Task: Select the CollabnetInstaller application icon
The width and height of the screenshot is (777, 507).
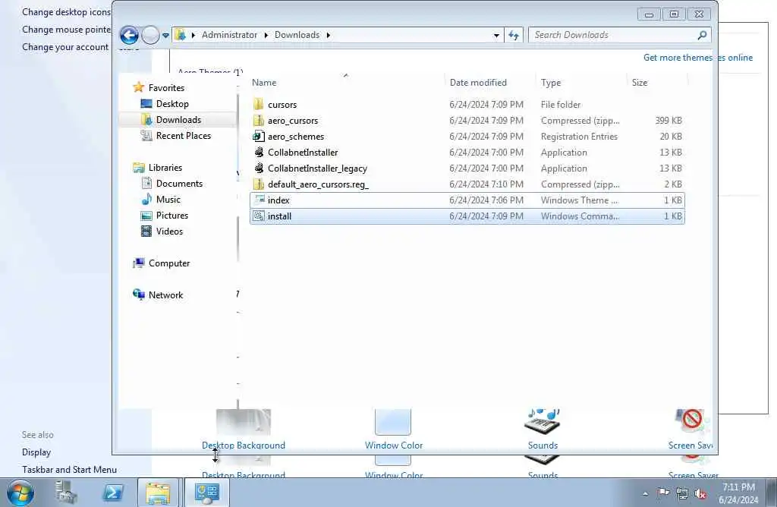Action: tap(258, 152)
